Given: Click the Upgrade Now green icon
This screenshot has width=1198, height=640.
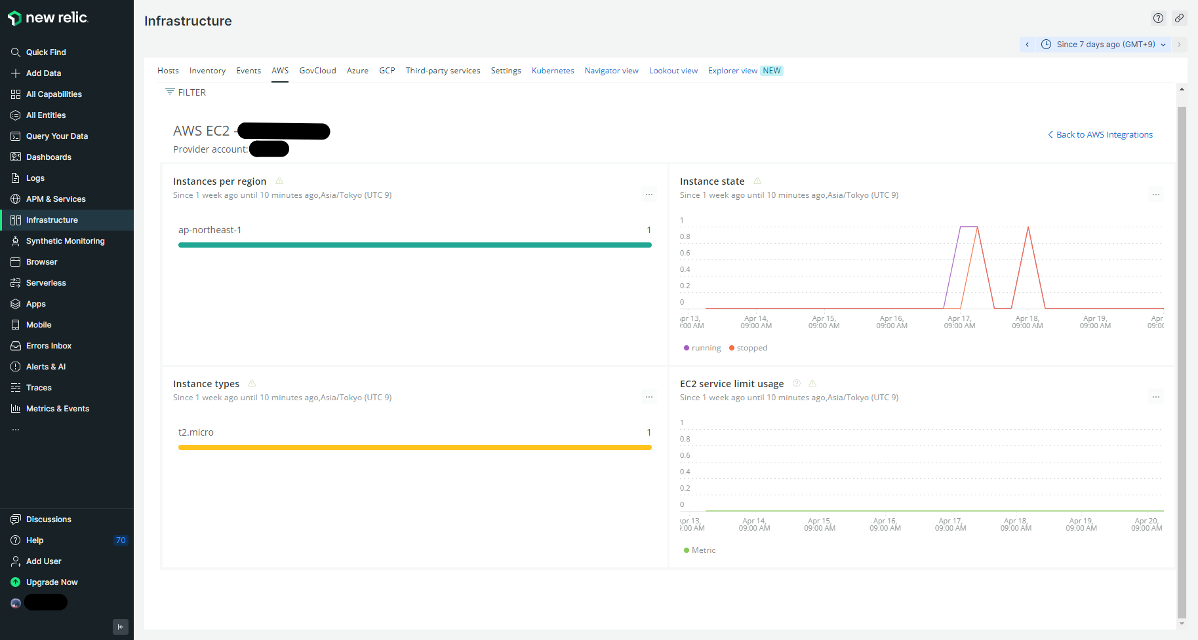Looking at the screenshot, I should 16,582.
